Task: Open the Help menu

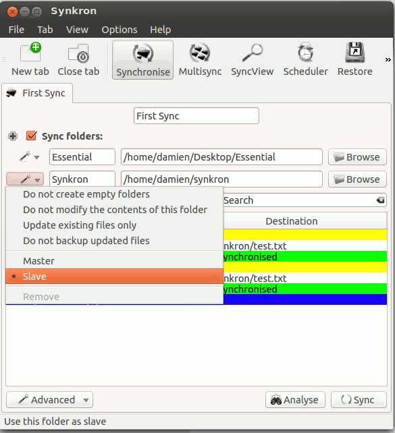Action: (160, 30)
